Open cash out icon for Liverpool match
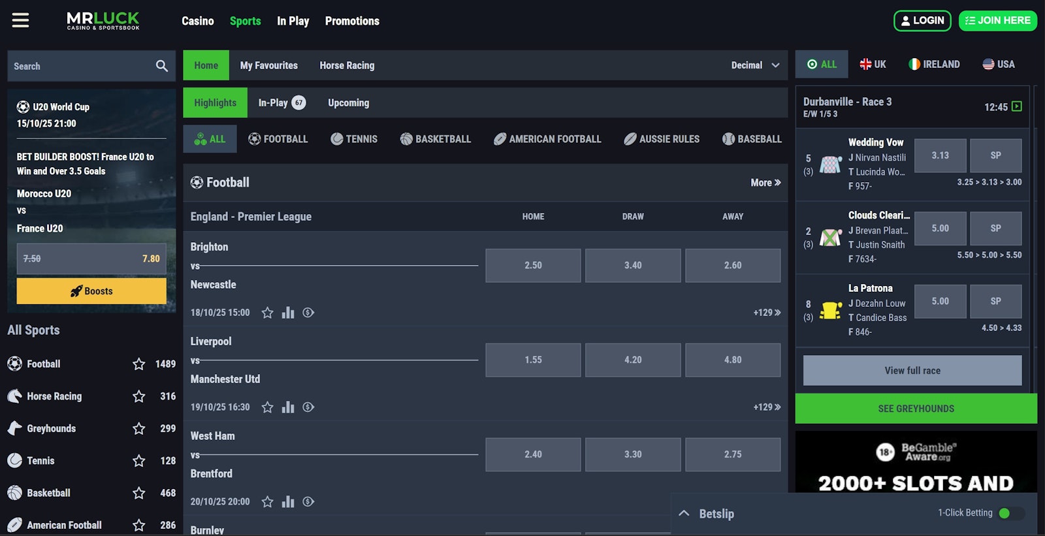The width and height of the screenshot is (1045, 536). coord(308,407)
